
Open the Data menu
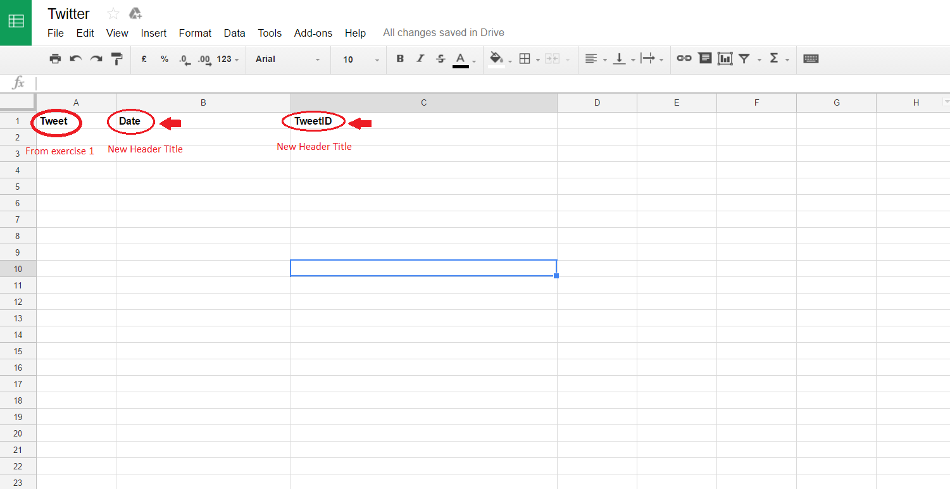tap(235, 33)
